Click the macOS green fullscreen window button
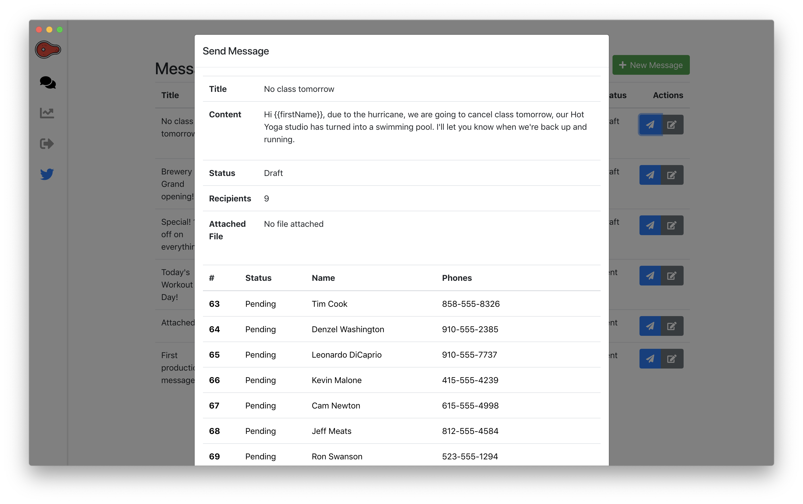 (x=60, y=30)
